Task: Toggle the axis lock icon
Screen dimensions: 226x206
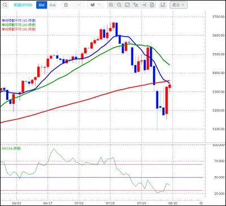Action: coord(136,5)
